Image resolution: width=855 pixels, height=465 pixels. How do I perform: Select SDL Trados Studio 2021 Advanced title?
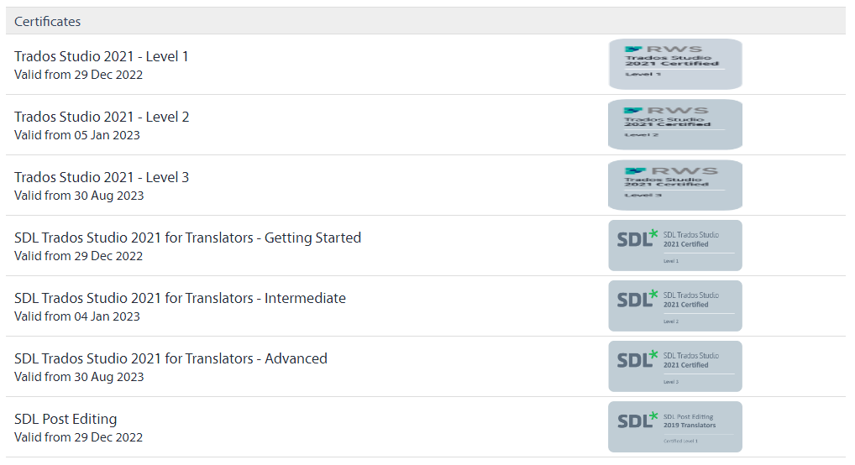tap(170, 358)
